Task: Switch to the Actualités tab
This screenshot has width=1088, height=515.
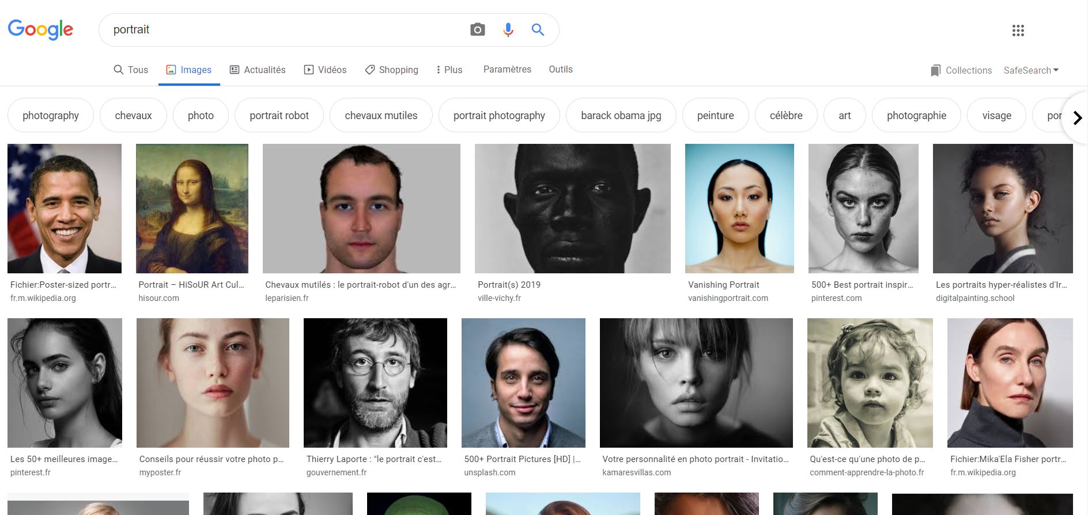Action: [258, 70]
